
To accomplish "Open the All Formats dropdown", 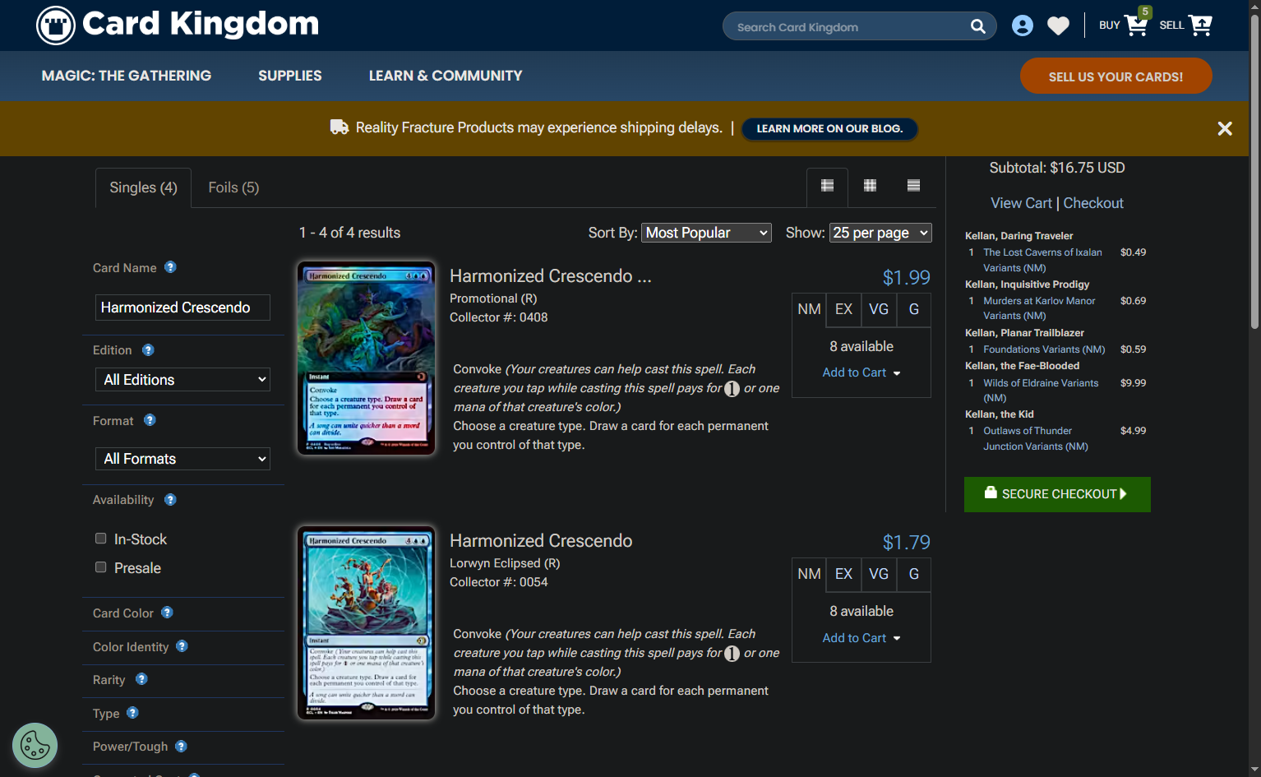I will tap(182, 459).
